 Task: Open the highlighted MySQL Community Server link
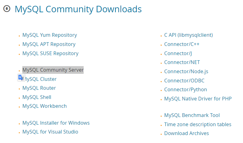(53, 70)
